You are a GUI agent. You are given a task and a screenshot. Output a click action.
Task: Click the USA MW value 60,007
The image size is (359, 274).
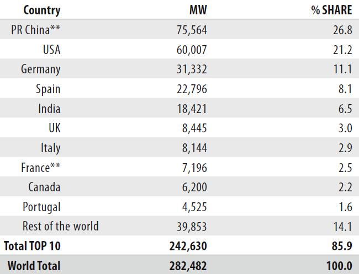192,50
